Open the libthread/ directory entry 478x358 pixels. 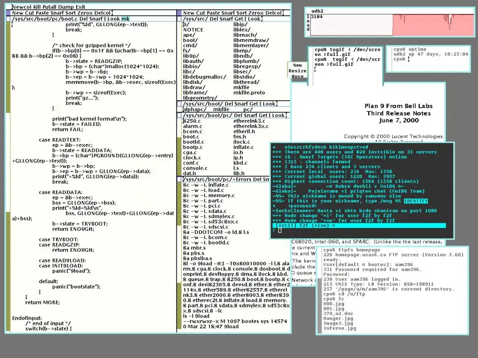246,82
